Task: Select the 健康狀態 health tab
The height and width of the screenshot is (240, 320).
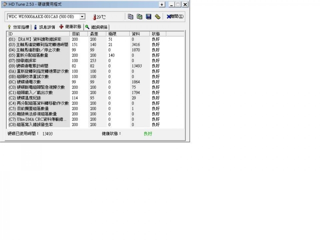Action: click(70, 27)
